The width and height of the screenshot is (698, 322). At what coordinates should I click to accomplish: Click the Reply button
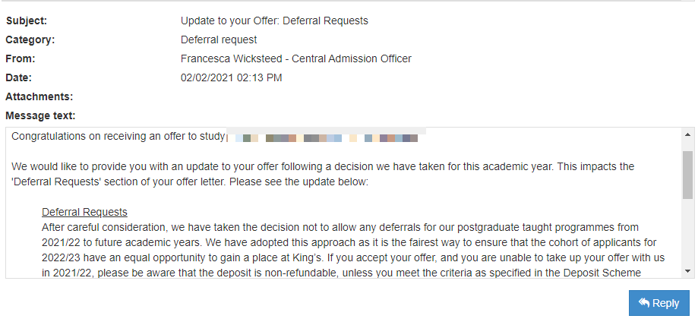pos(659,303)
